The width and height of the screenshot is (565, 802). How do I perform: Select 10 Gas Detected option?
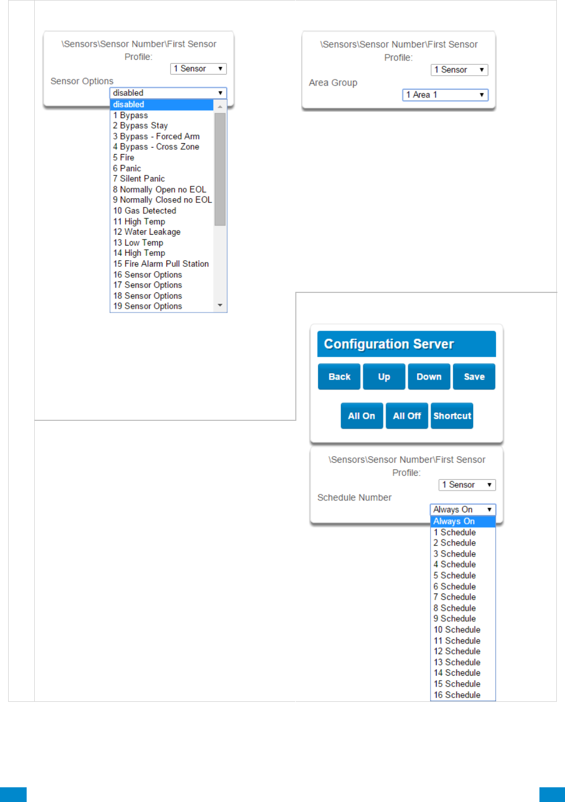pyautogui.click(x=162, y=211)
